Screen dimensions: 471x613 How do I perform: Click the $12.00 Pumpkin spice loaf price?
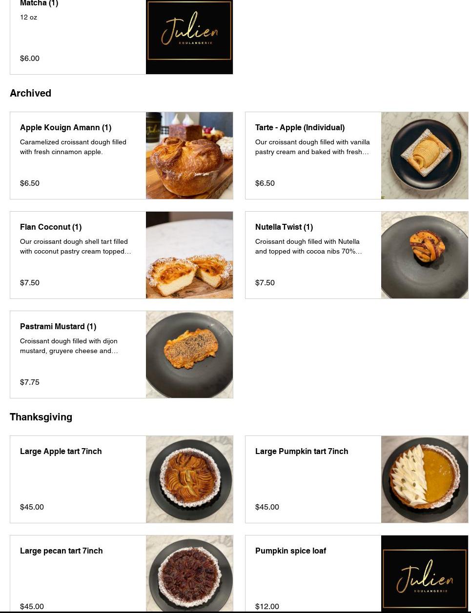click(267, 606)
